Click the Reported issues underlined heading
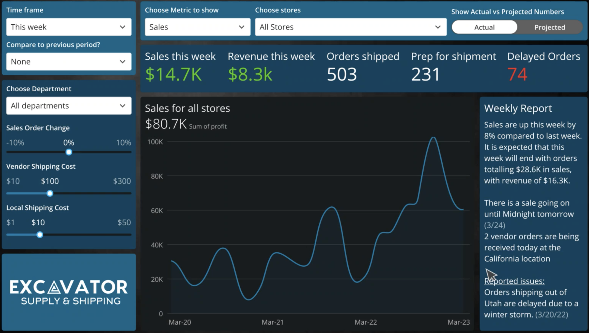The height and width of the screenshot is (333, 589). tap(514, 281)
